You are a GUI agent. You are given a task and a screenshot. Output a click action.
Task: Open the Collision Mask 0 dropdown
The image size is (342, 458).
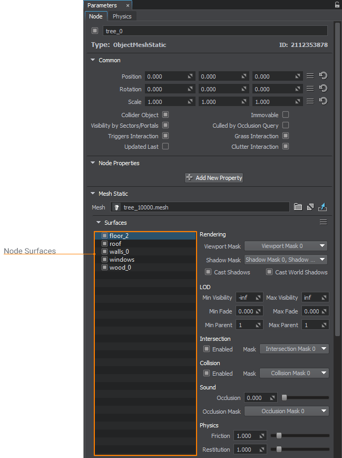pyautogui.click(x=295, y=373)
